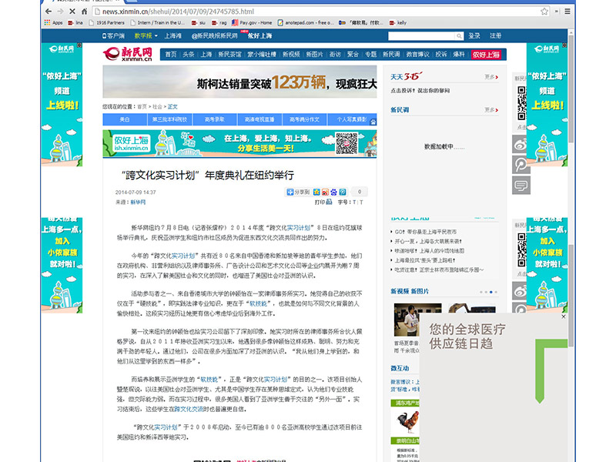Stop the page from loading
Screen dimensions: 616x462
[72, 12]
